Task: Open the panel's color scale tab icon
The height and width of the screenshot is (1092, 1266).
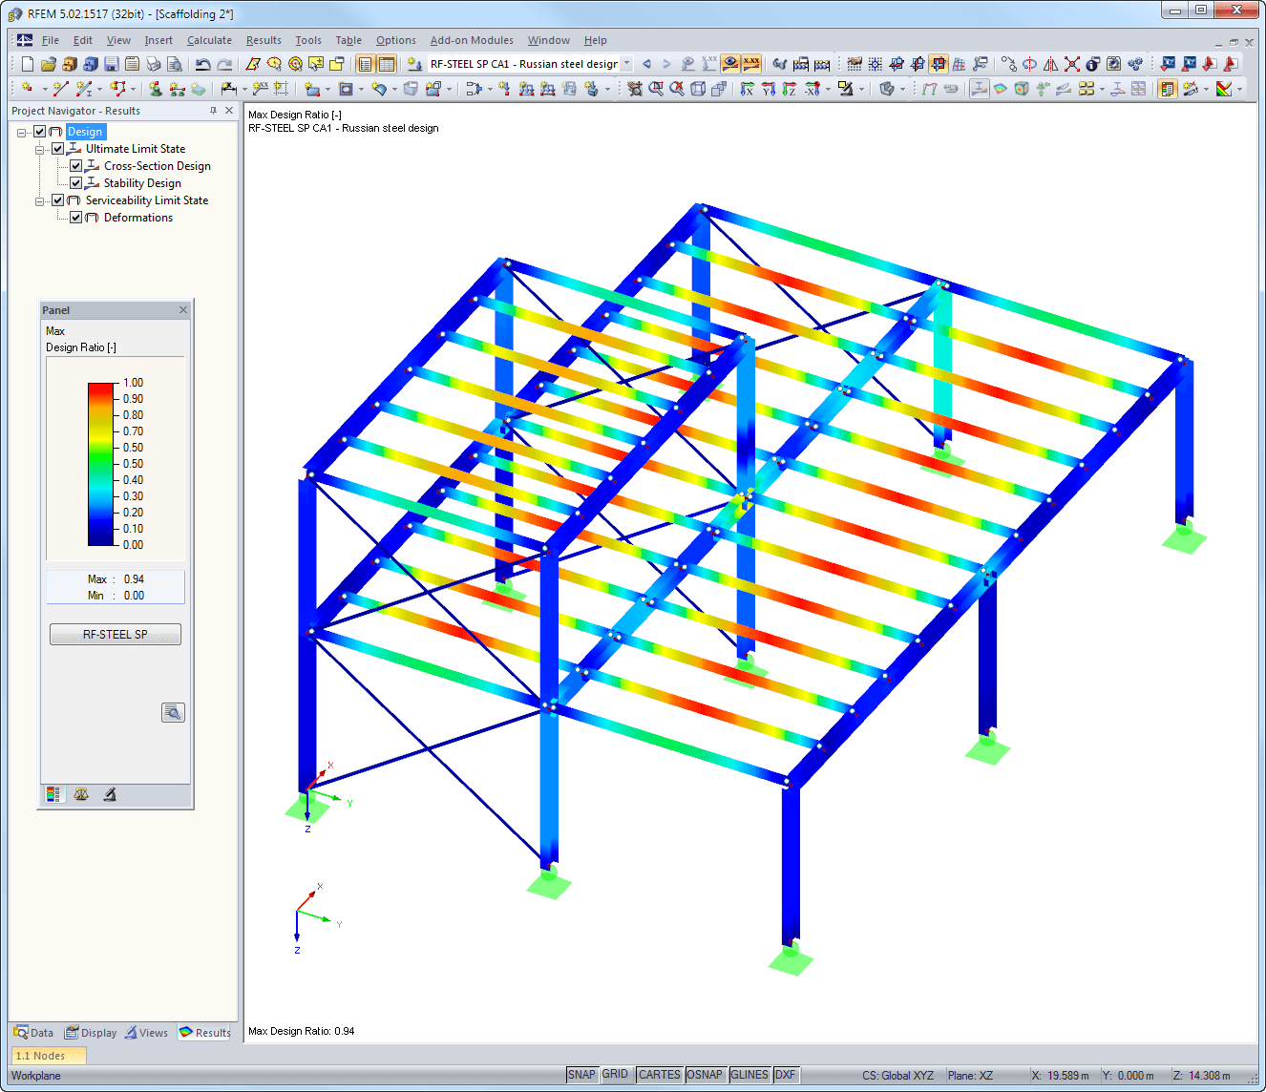Action: (x=53, y=794)
